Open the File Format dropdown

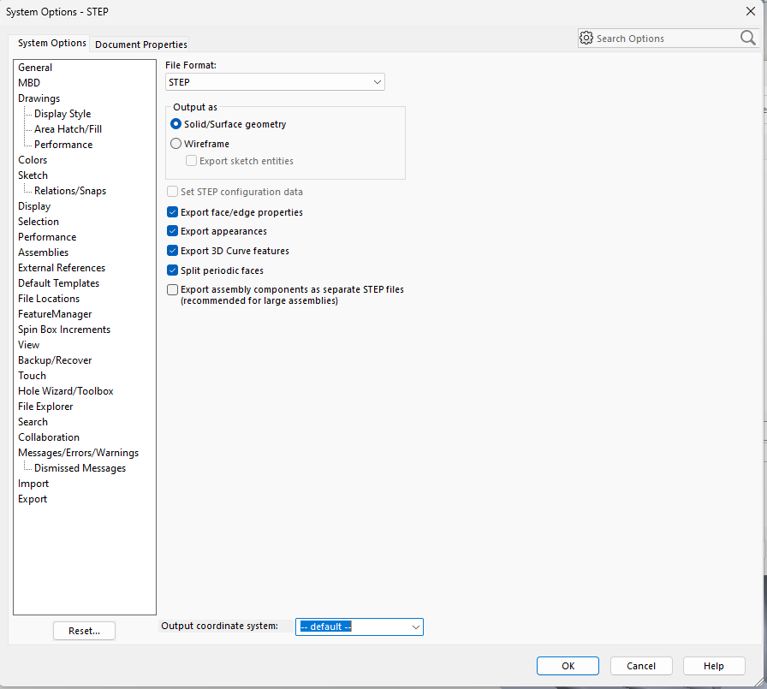tap(275, 82)
